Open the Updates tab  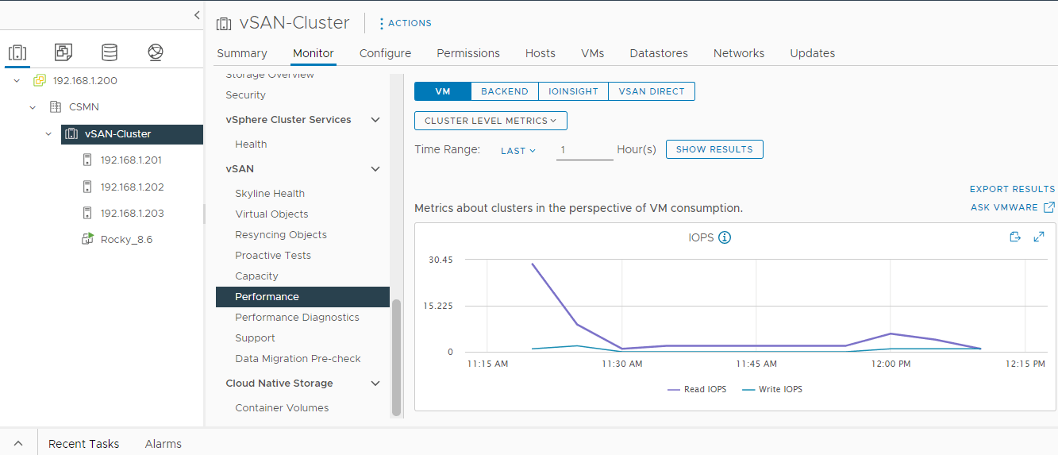(813, 53)
